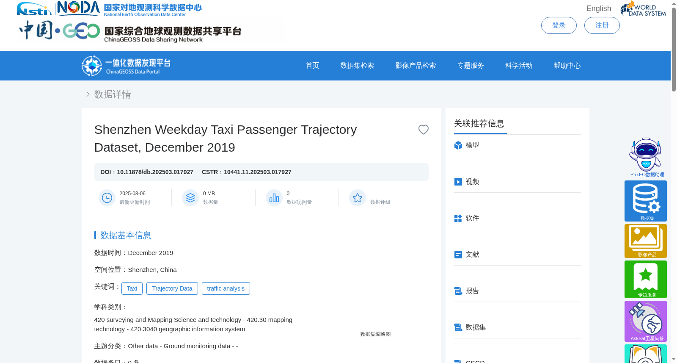Open the 科学活动 menu item

(x=519, y=66)
